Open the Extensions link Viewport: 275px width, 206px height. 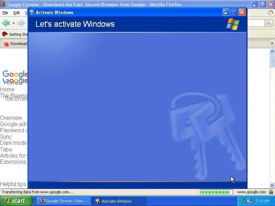(x=13, y=162)
